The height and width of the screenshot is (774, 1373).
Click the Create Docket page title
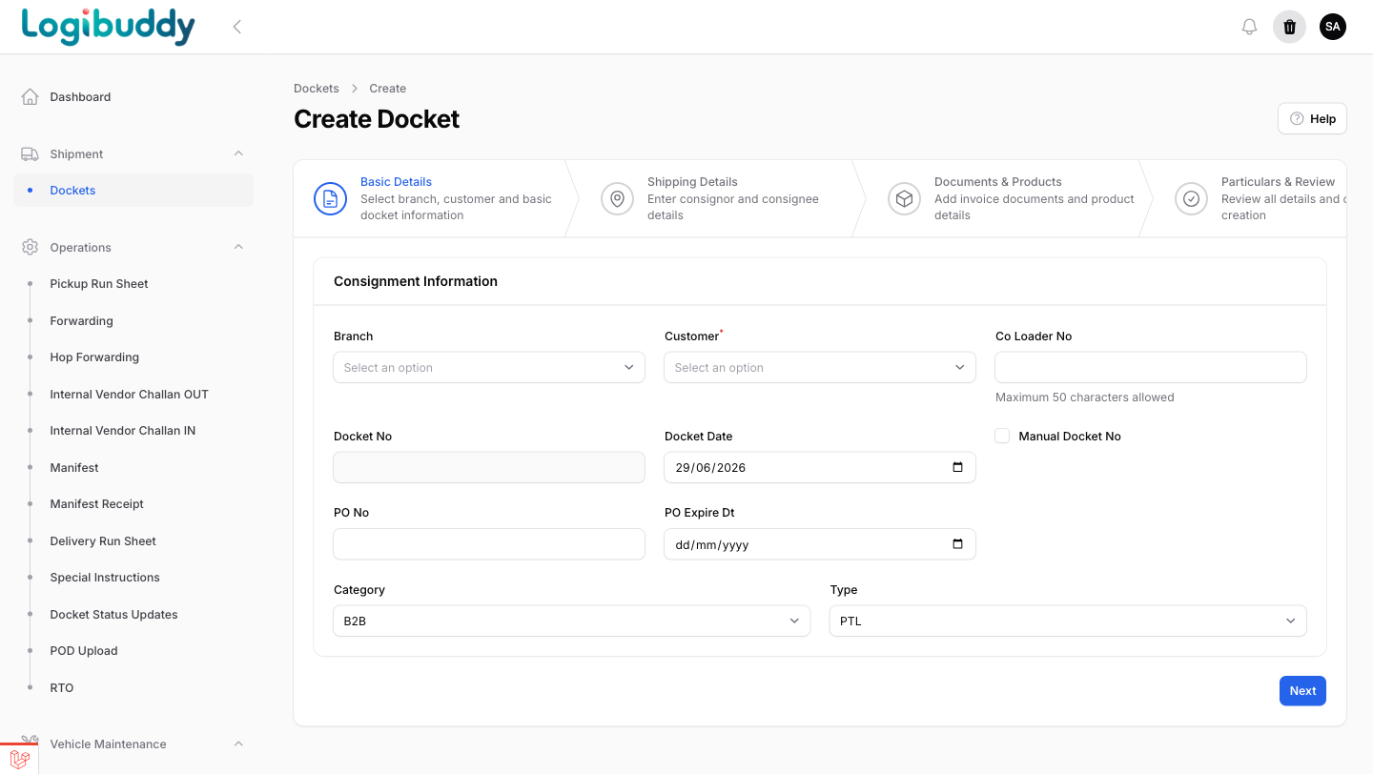(x=377, y=119)
